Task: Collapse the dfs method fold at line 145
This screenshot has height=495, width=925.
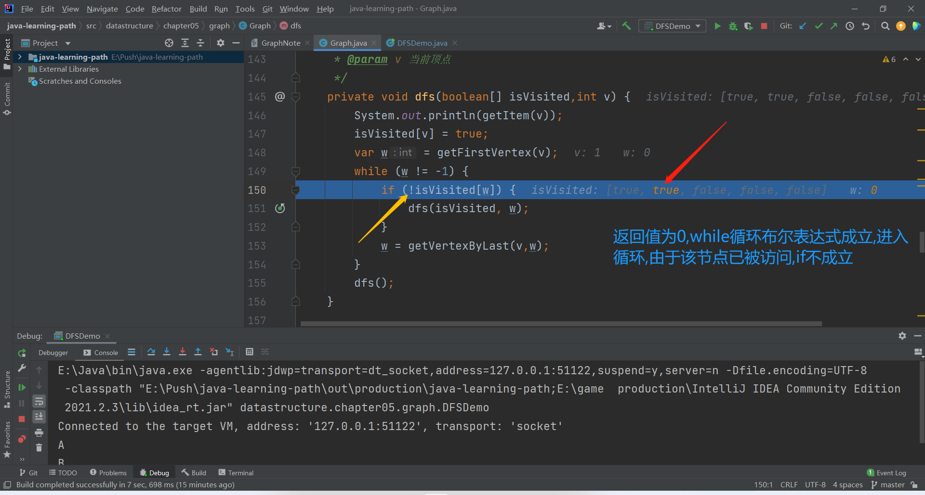Action: (x=296, y=97)
